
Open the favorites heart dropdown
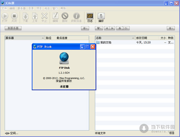point(99,28)
